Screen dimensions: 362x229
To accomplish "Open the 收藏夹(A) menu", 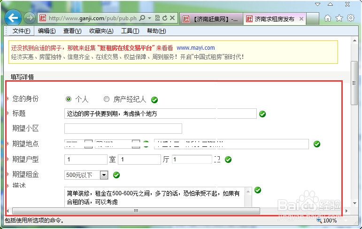I will coord(101,31).
